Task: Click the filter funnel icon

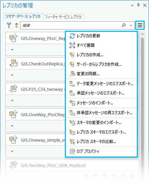Action: [9, 25]
